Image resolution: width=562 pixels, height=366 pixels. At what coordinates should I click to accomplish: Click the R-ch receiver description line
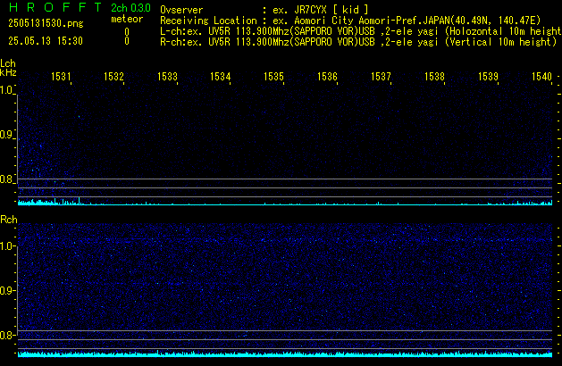coord(358,42)
